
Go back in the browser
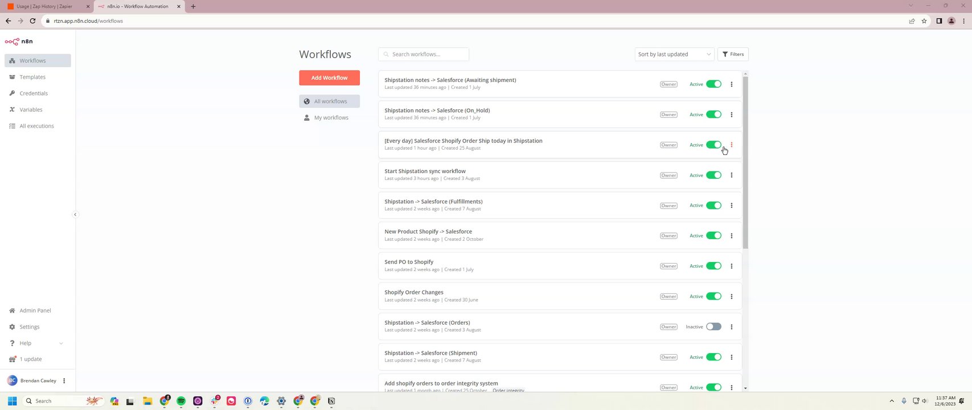tap(8, 21)
